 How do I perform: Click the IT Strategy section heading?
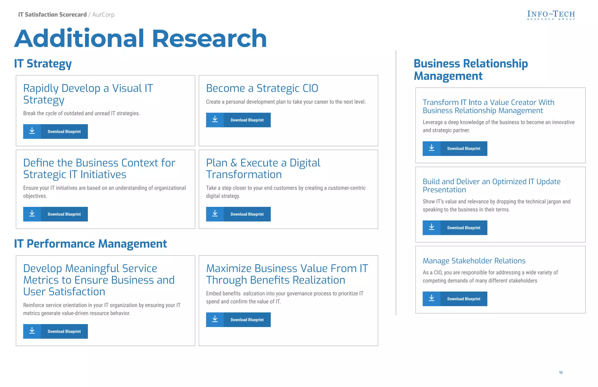pyautogui.click(x=43, y=64)
